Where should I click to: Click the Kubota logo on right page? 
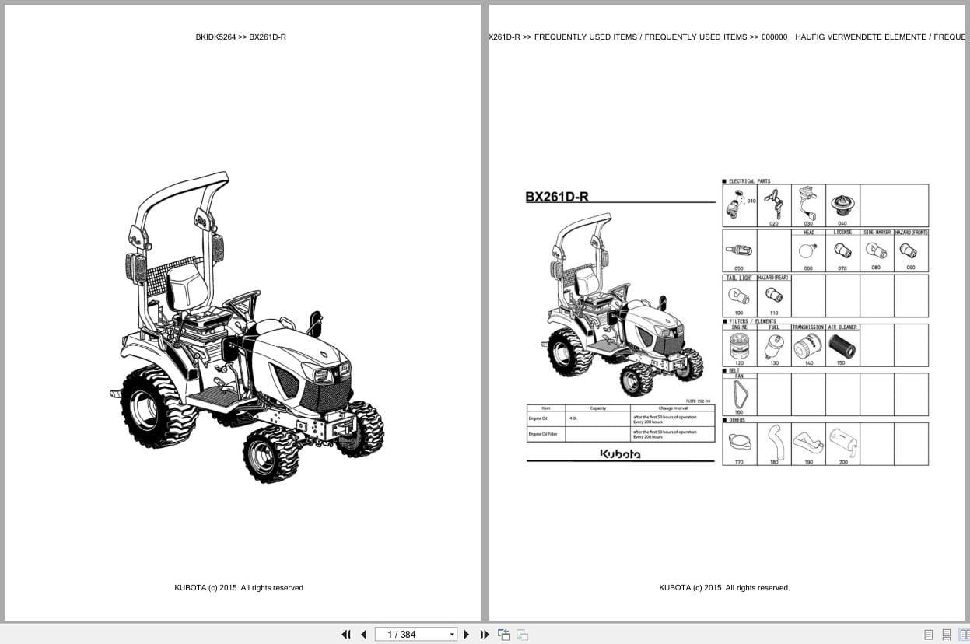coord(620,453)
